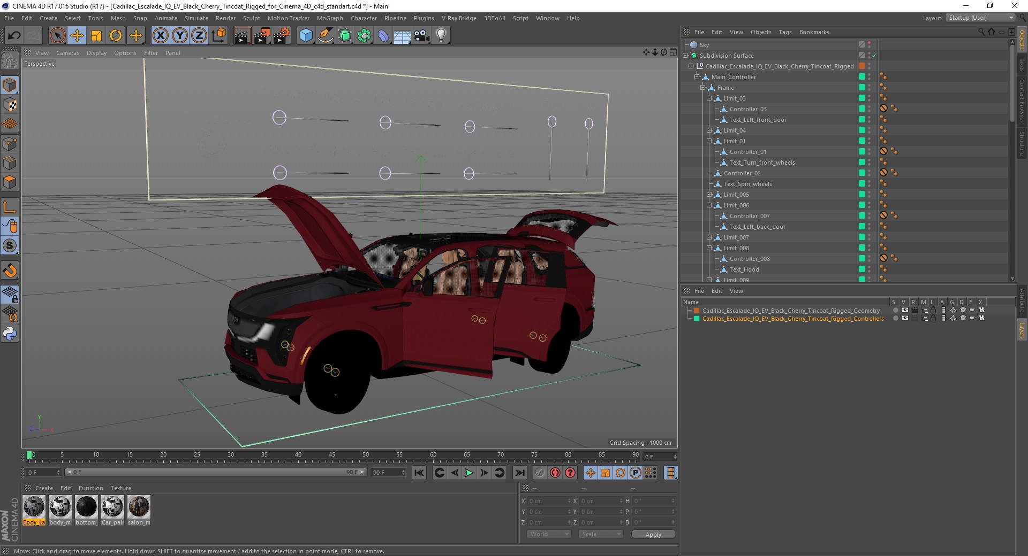Collapse the Main_Controller tree item
1028x556 pixels.
click(x=697, y=77)
